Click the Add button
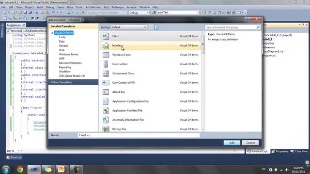The width and height of the screenshot is (310, 174). (232, 143)
